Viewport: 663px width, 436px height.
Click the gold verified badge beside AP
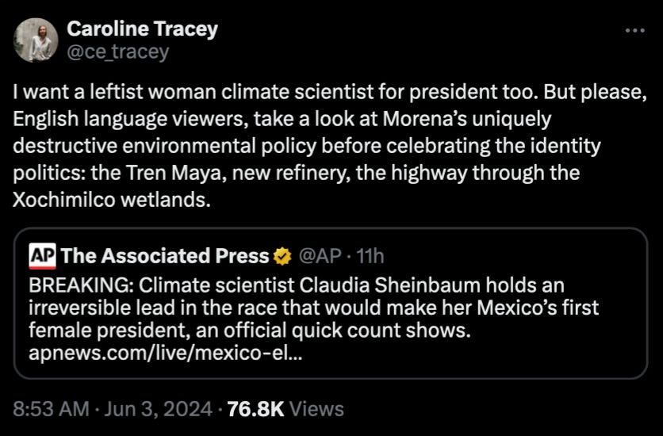282,256
